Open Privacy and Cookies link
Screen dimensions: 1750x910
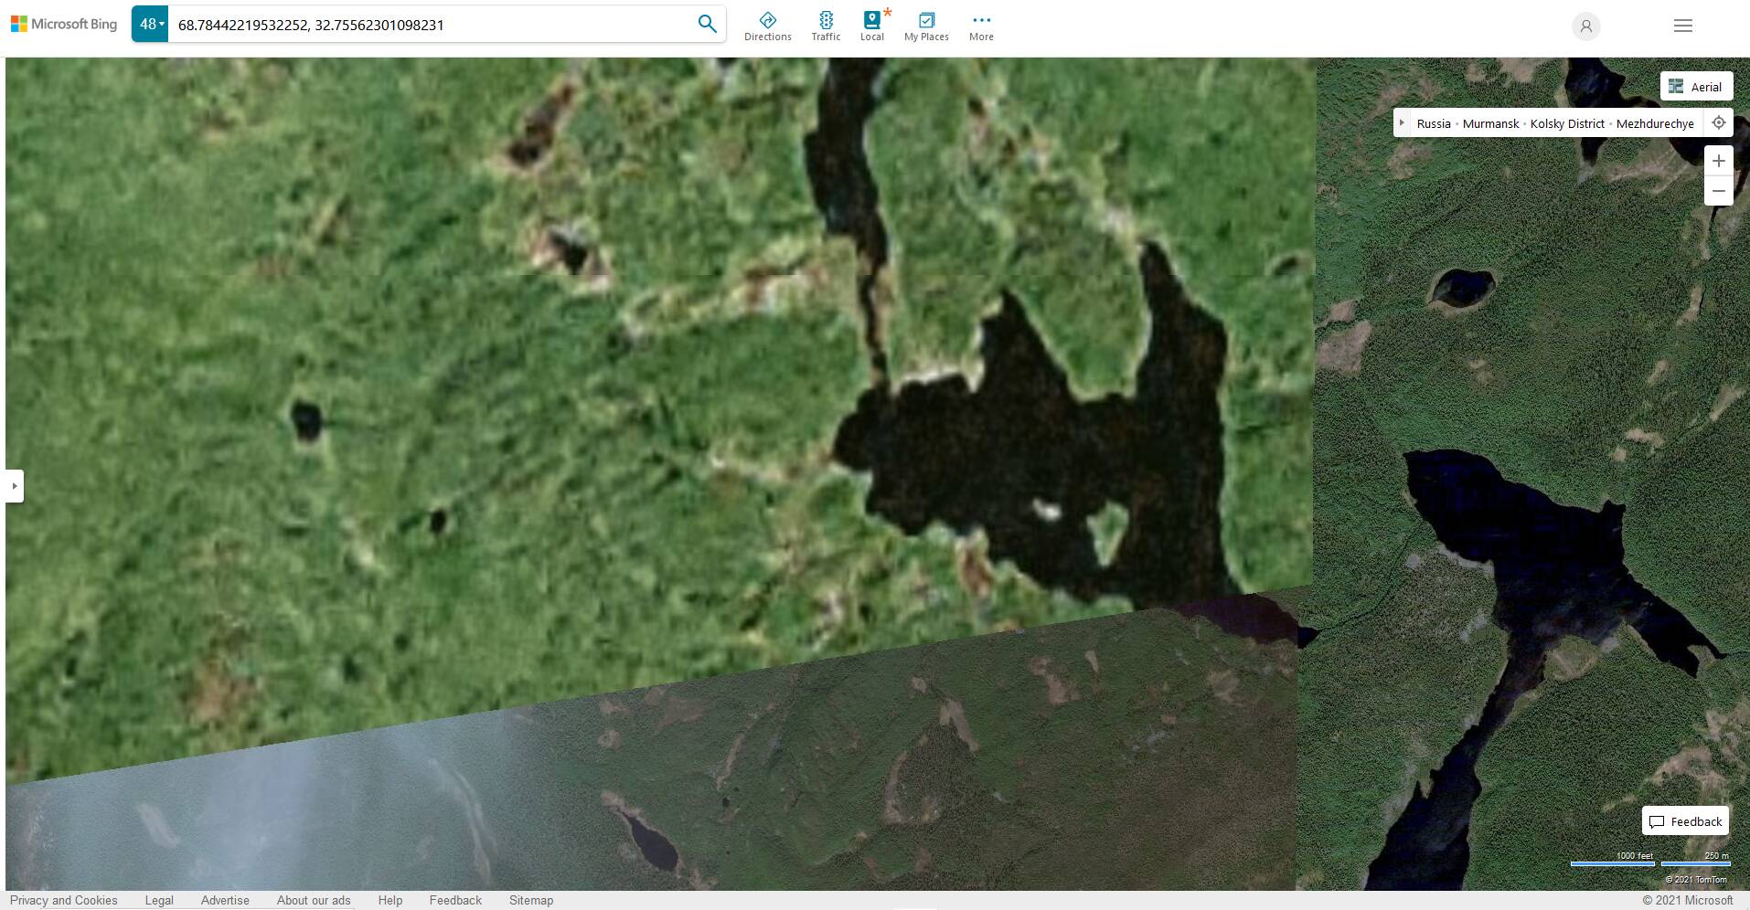pos(64,900)
